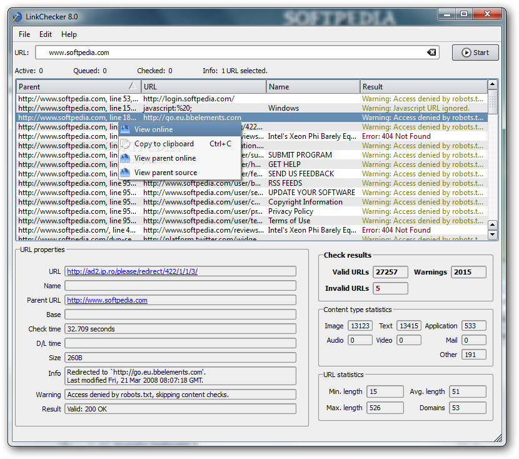Click the Min. length field 15
Screen dimensions: 519x459
click(385, 391)
